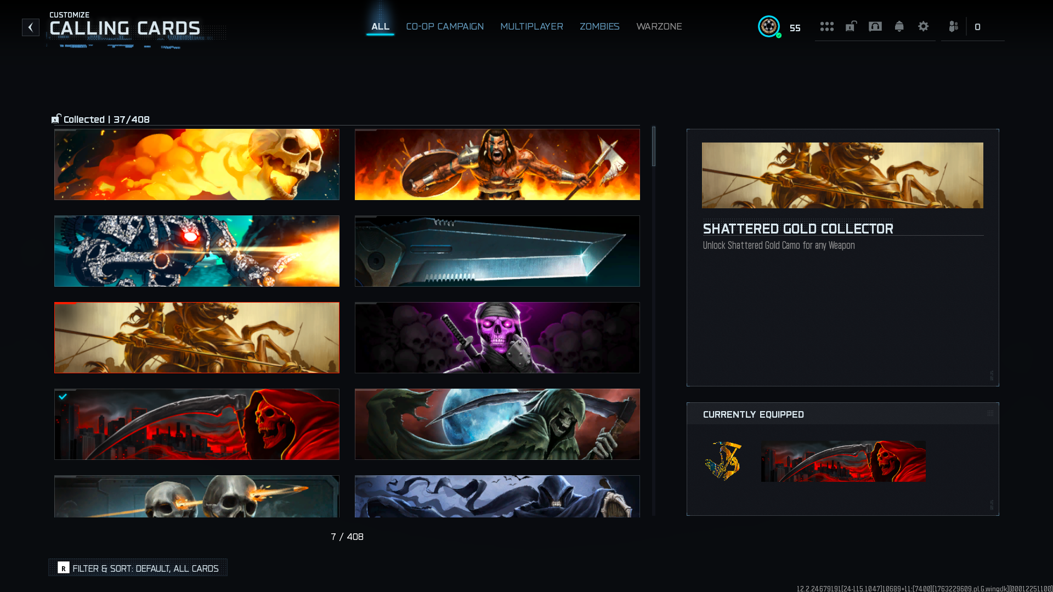1053x592 pixels.
Task: Select the diamond robot with red eye card
Action: (x=197, y=251)
